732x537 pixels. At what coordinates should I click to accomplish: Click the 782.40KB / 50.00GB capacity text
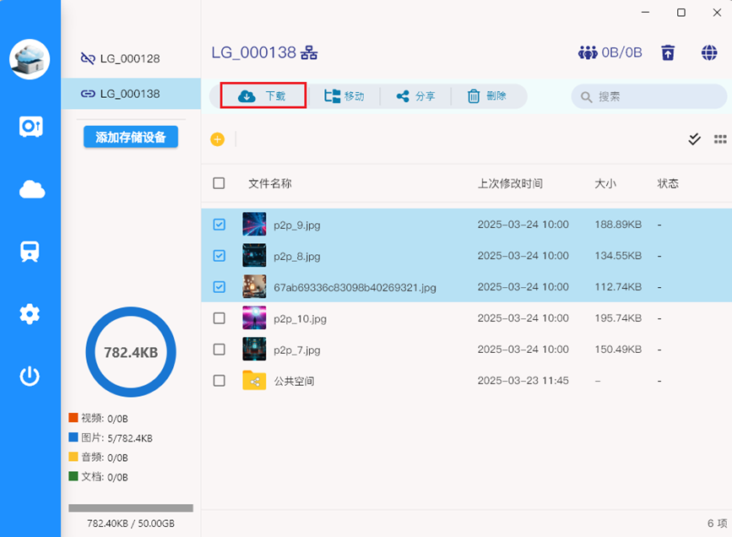point(131,523)
